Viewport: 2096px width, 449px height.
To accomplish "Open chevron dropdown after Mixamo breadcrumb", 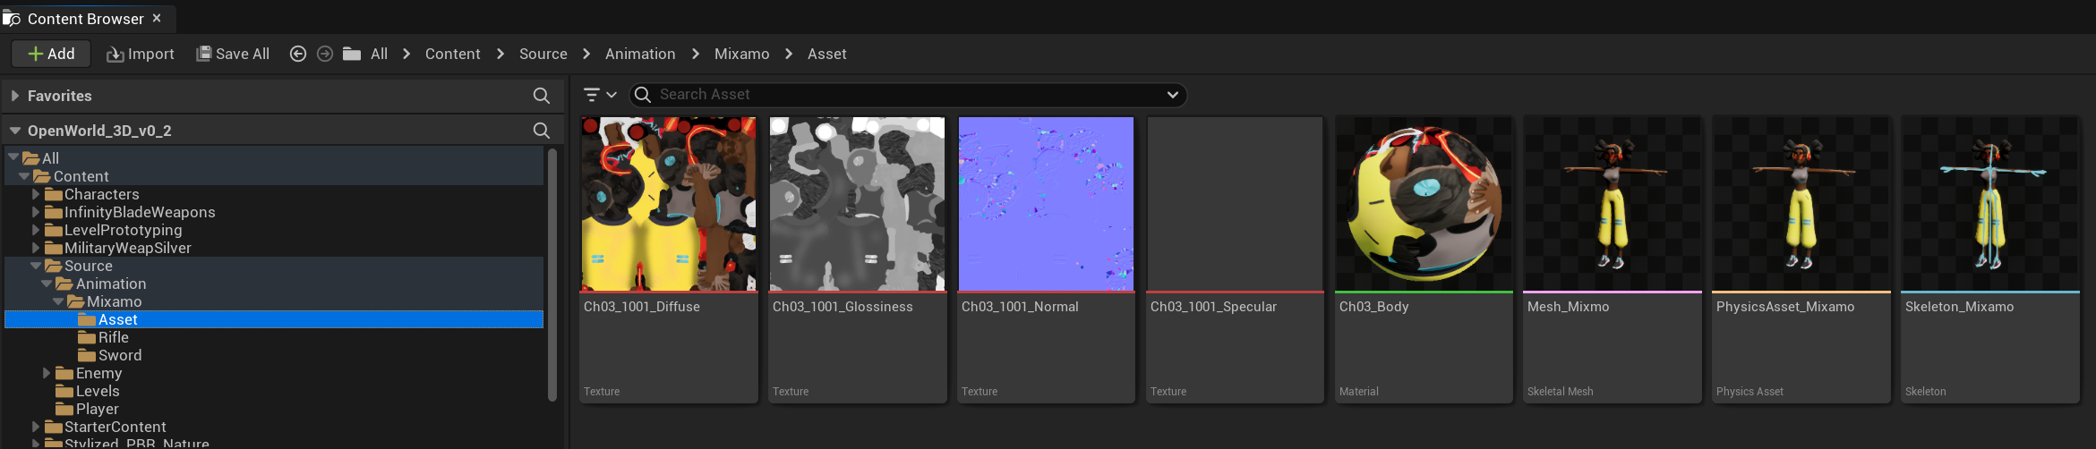I will (789, 54).
